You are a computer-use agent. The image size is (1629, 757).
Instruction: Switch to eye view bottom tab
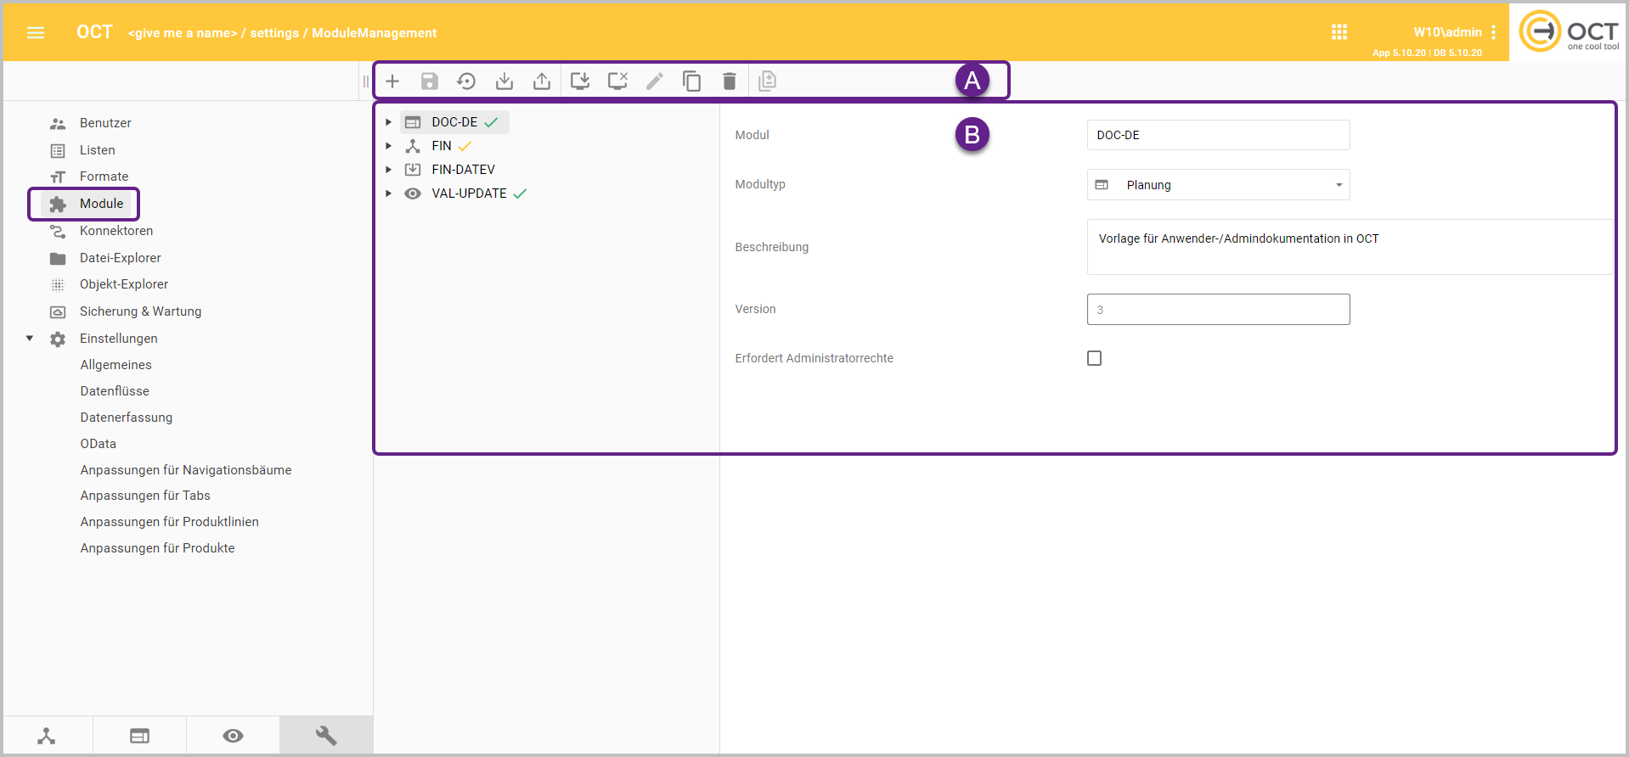coord(233,735)
